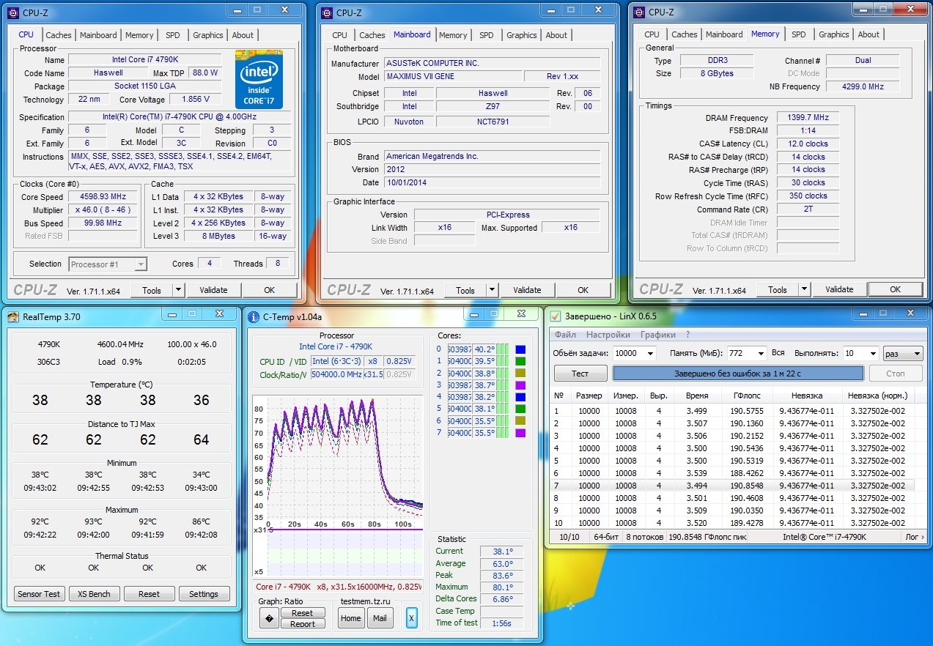Start the benchmark with the Тест button
The image size is (933, 646).
(x=580, y=374)
